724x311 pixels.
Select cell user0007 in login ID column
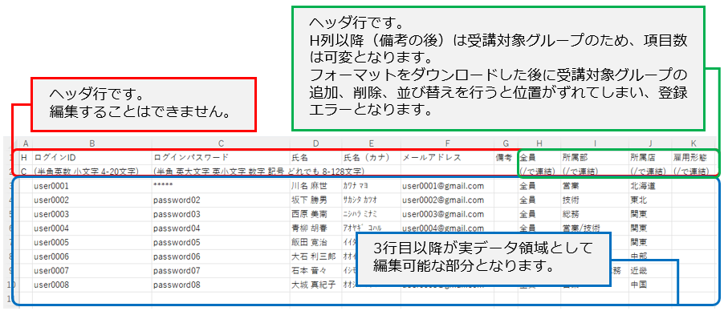[92, 270]
